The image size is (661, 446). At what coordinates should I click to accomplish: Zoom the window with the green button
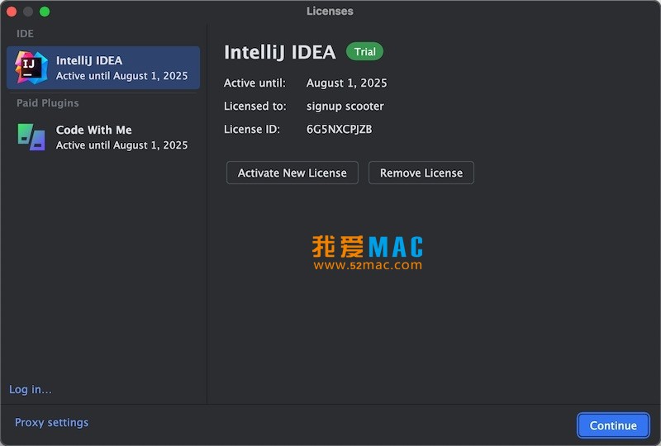45,12
